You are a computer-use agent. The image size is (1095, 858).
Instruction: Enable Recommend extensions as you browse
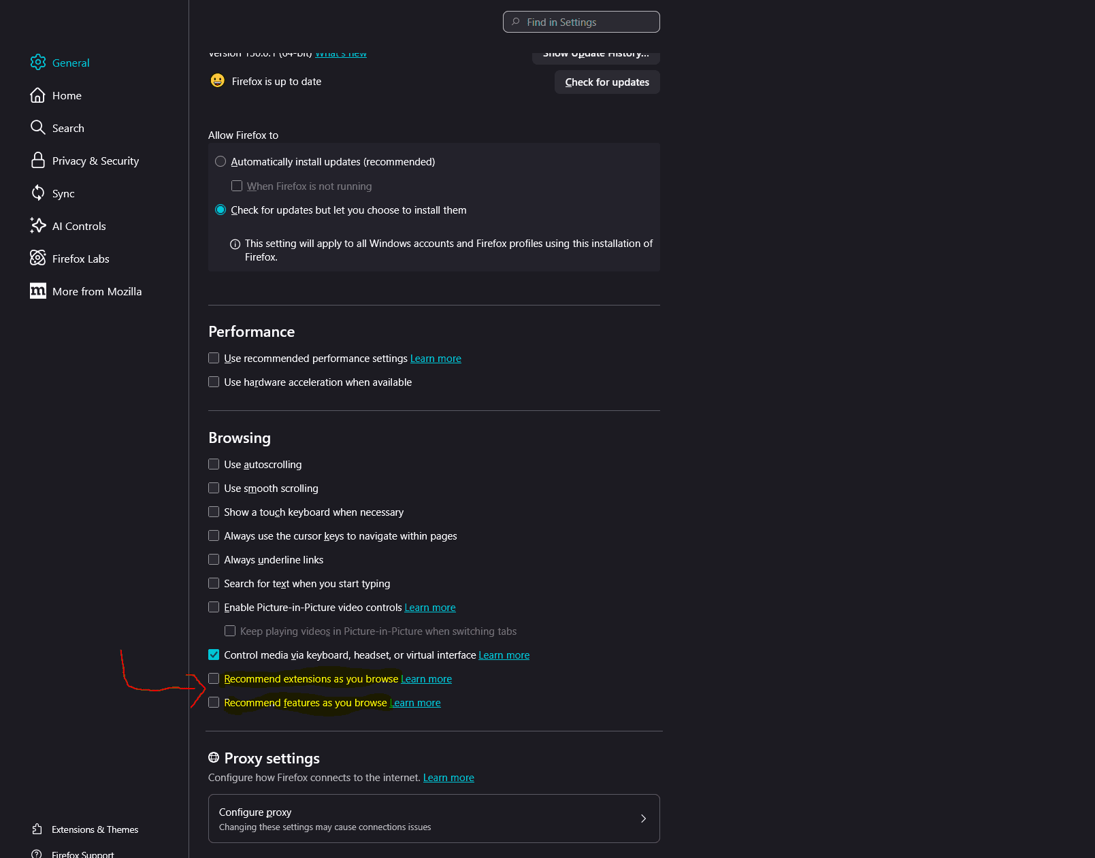214,678
